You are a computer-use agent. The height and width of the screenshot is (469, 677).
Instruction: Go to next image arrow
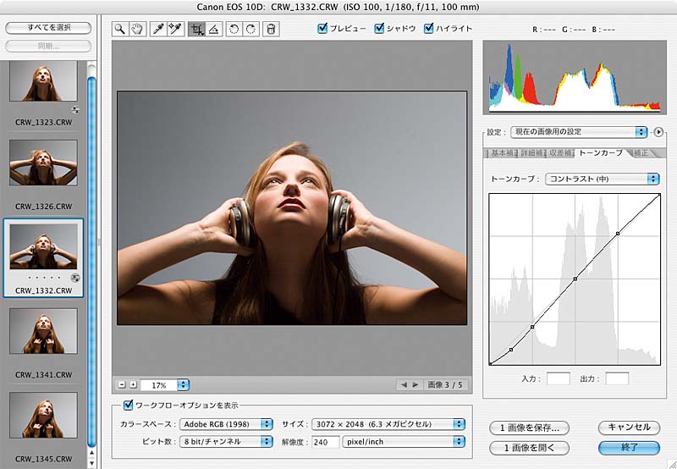(415, 384)
